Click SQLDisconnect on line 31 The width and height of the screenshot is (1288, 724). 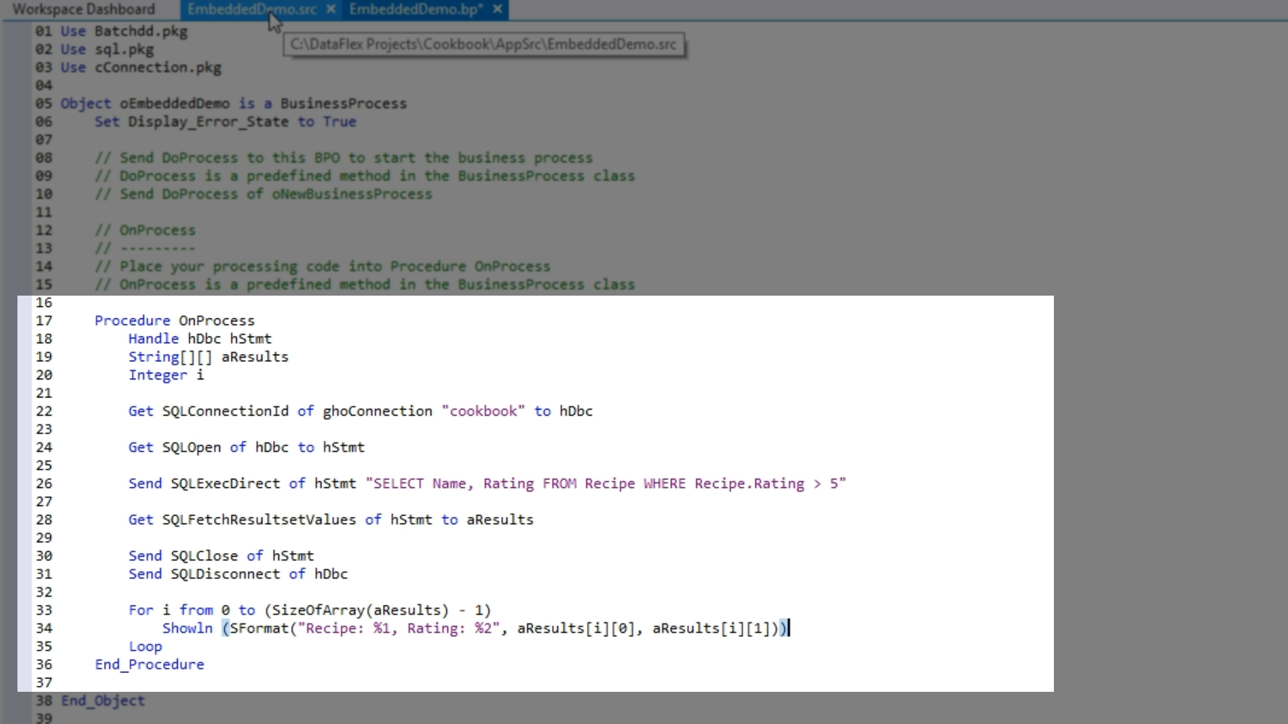coord(225,574)
